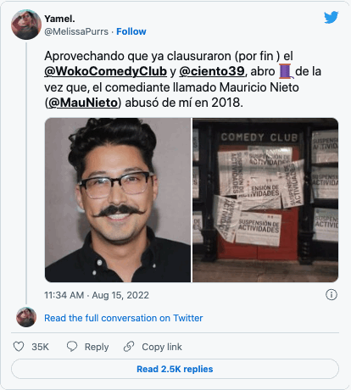Open the tweet info circle icon
The width and height of the screenshot is (351, 390).
click(x=331, y=295)
